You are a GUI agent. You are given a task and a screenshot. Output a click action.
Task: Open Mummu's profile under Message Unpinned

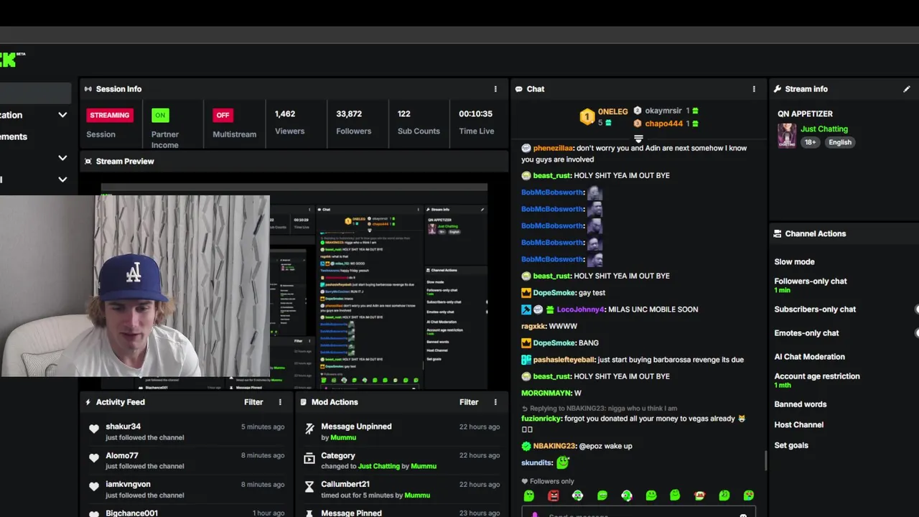343,437
